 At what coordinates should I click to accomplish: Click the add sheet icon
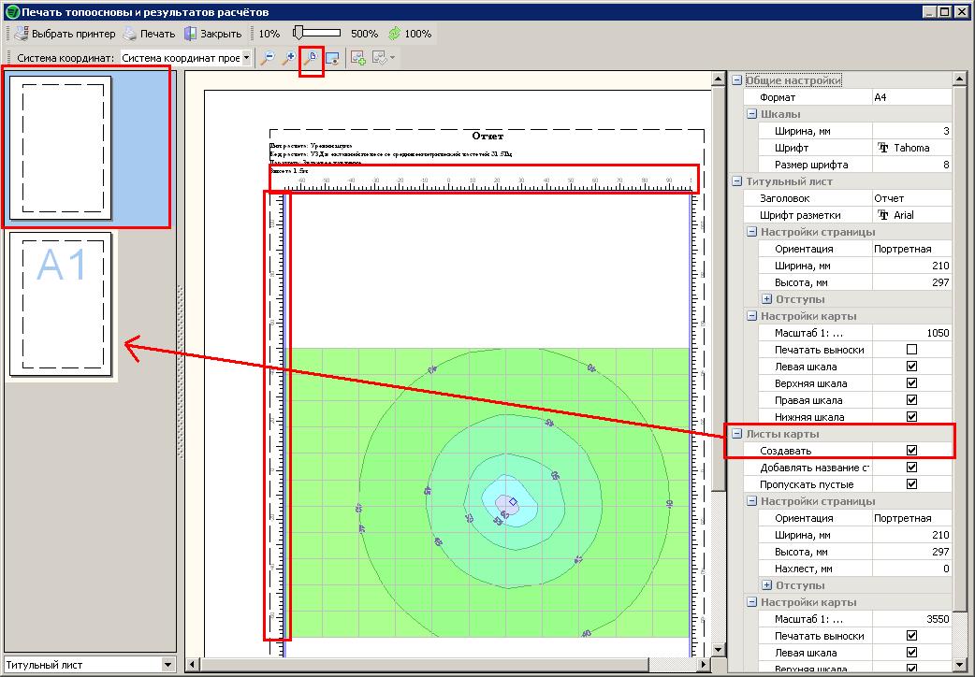tap(358, 58)
